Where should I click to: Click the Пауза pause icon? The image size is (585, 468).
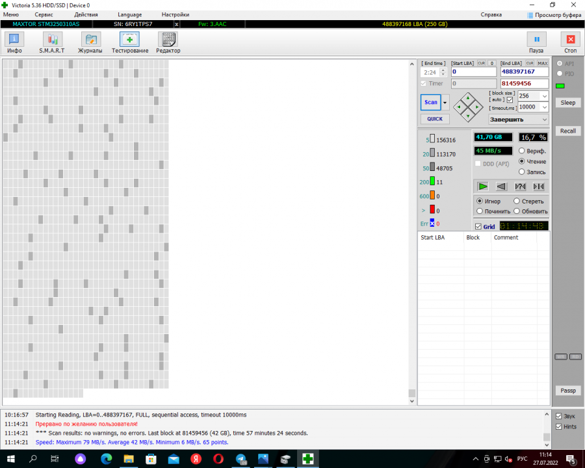click(536, 40)
